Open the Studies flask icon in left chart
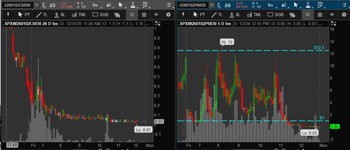Image resolution: width=350 pixels, height=150 pixels. 133,5
